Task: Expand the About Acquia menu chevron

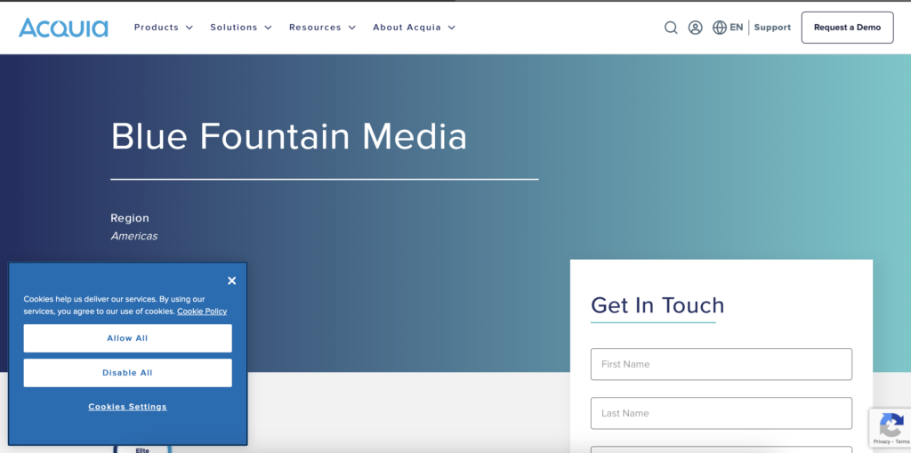Action: 451,28
